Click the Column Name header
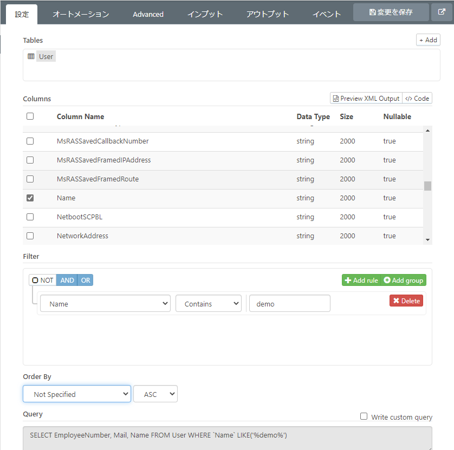Screen dimensions: 454x450 coord(80,116)
